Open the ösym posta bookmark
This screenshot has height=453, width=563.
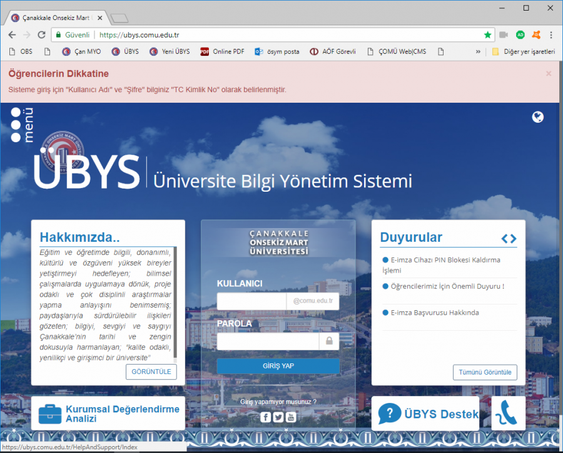pyautogui.click(x=277, y=52)
